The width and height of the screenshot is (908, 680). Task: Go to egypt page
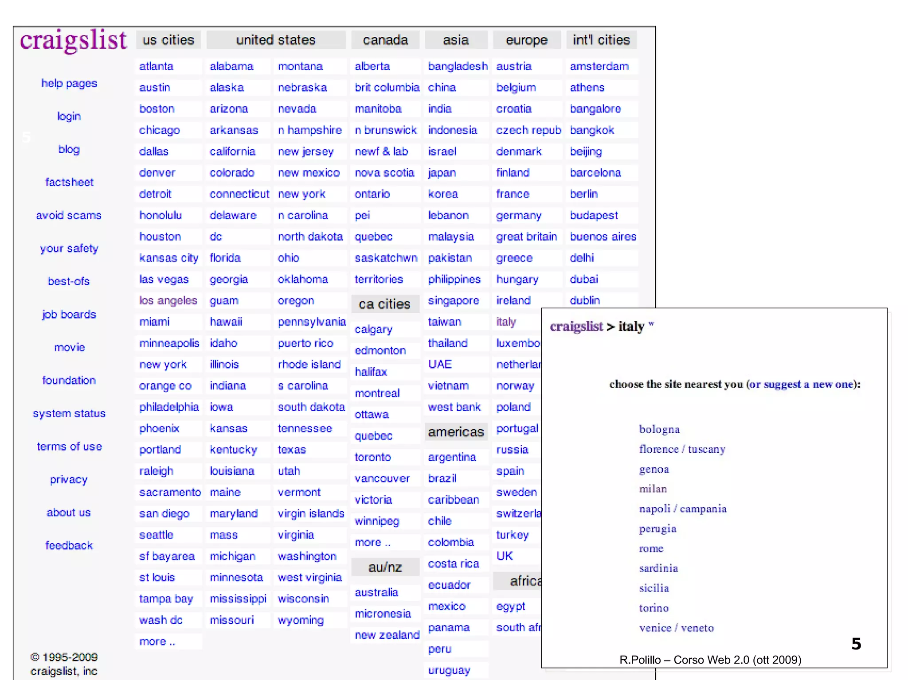click(x=510, y=606)
